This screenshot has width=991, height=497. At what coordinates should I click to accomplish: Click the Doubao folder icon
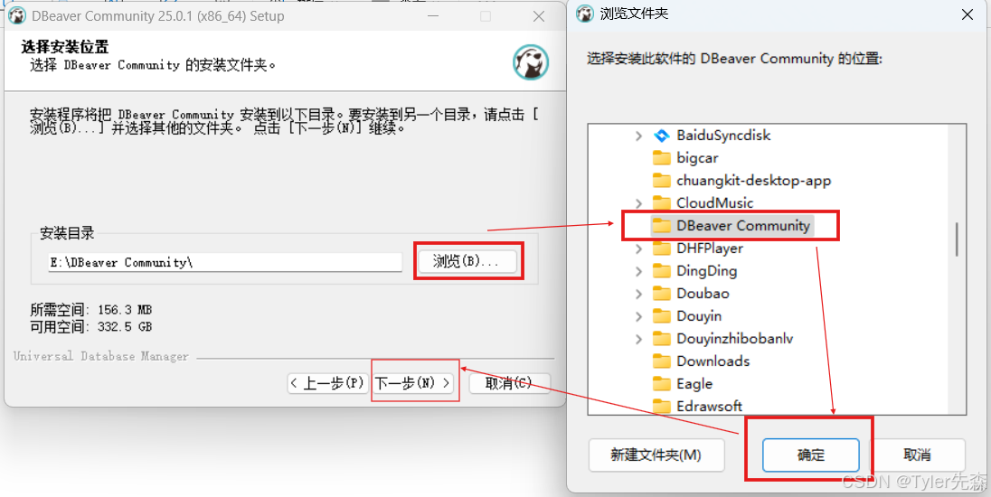point(662,294)
